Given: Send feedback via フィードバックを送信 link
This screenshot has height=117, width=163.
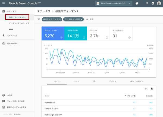Looking at the screenshot, I should (x=16, y=101).
